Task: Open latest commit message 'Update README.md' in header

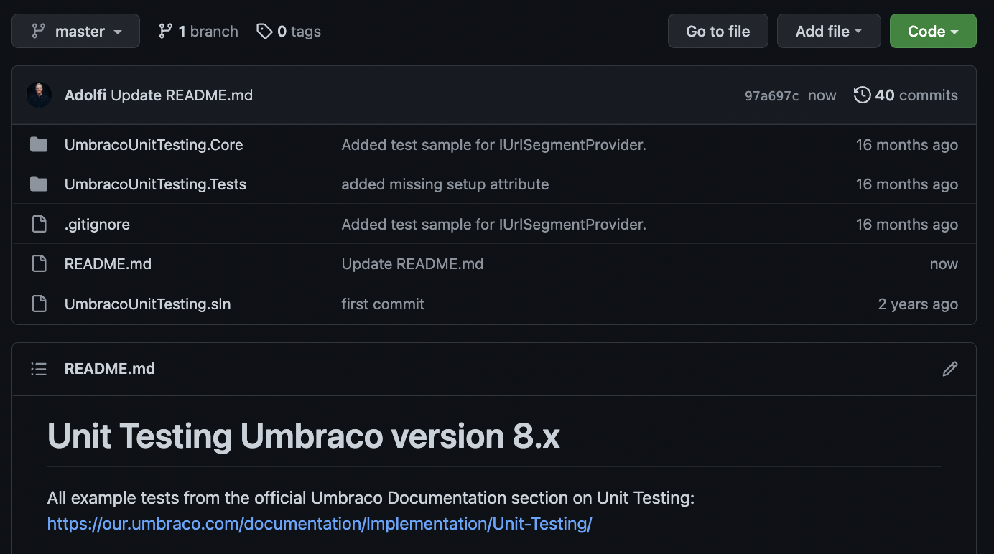Action: tap(182, 95)
